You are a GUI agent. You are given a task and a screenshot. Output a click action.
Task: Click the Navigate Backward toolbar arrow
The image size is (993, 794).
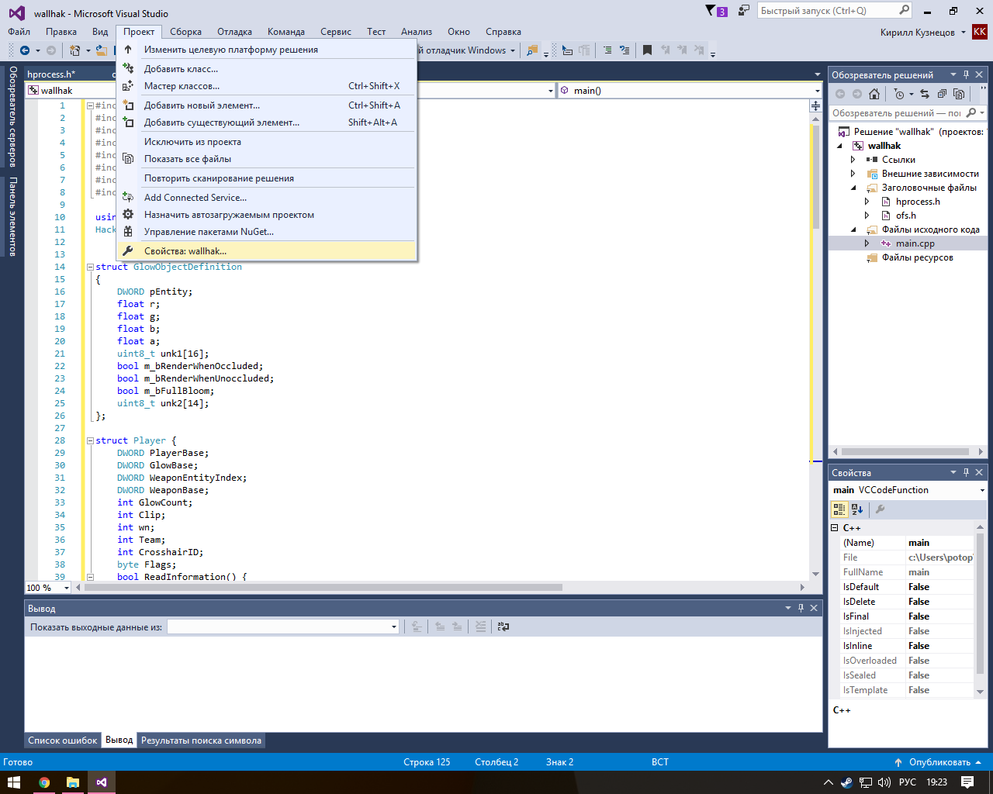coord(25,50)
